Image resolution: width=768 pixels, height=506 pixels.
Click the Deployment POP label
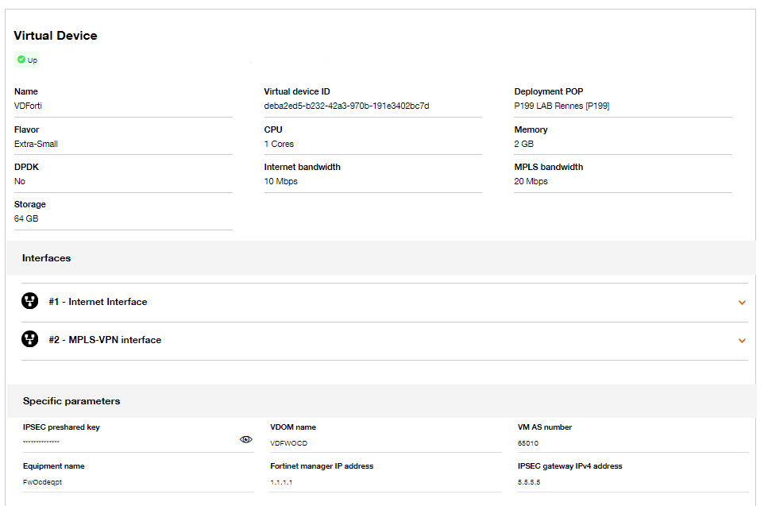coord(549,91)
